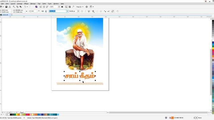Click the Tamil title text on the page
The width and height of the screenshot is (214, 120).
pos(80,76)
